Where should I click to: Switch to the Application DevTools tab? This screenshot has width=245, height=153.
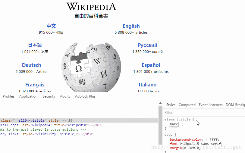pyautogui.click(x=28, y=96)
